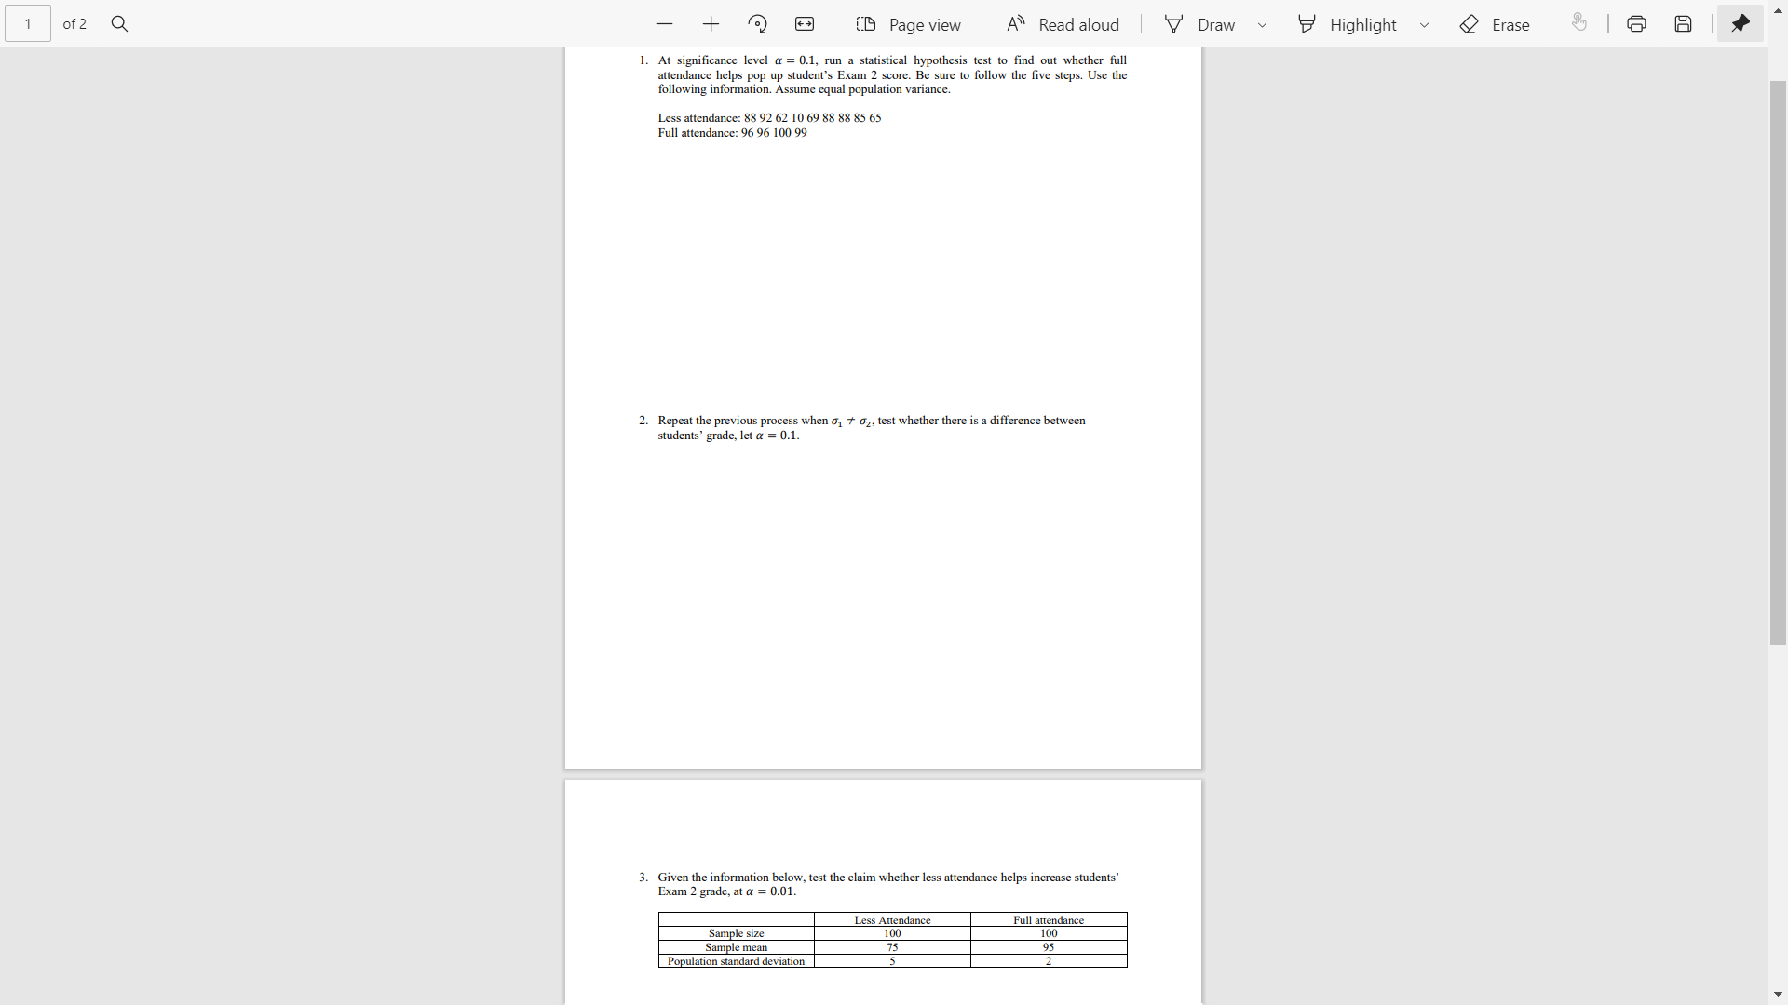
Task: Open the print dialog
Action: (x=1636, y=23)
